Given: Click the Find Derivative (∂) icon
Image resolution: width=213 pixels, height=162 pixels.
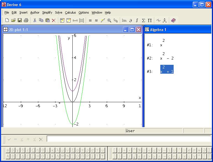Looking at the screenshot, I should pyautogui.click(x=131, y=20).
